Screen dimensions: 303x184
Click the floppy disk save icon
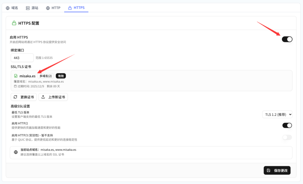point(268,170)
